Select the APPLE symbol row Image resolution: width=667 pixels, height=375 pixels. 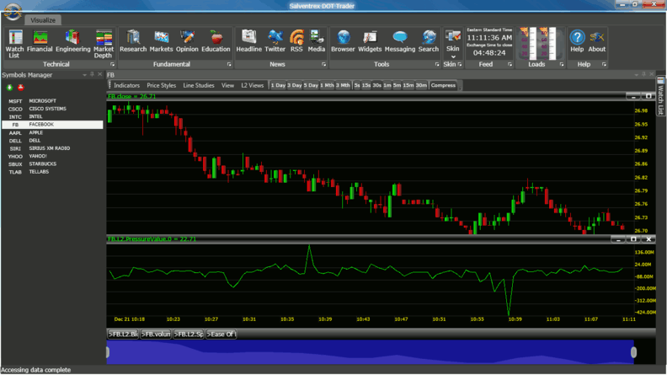click(x=52, y=133)
